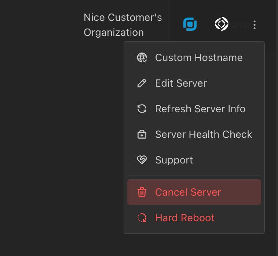
Task: Open the Support menu entry
Action: [x=174, y=160]
